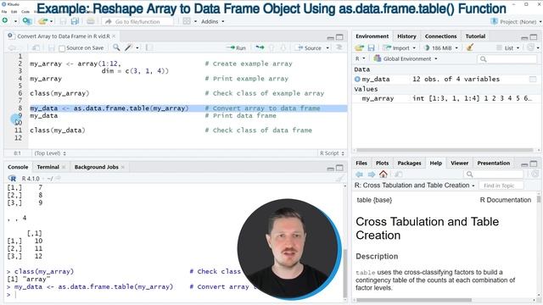543x305 pixels.
Task: Open the Project (None) menu
Action: tap(516, 21)
